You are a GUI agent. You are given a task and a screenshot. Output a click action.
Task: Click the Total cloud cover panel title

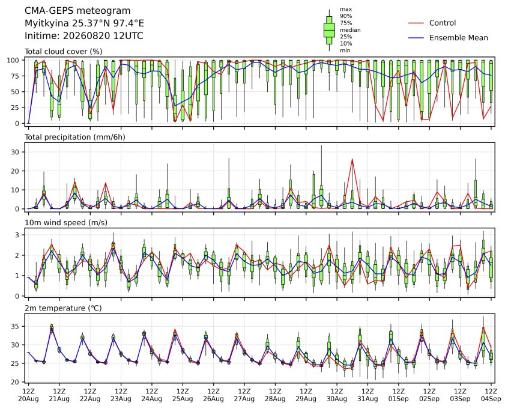(64, 52)
